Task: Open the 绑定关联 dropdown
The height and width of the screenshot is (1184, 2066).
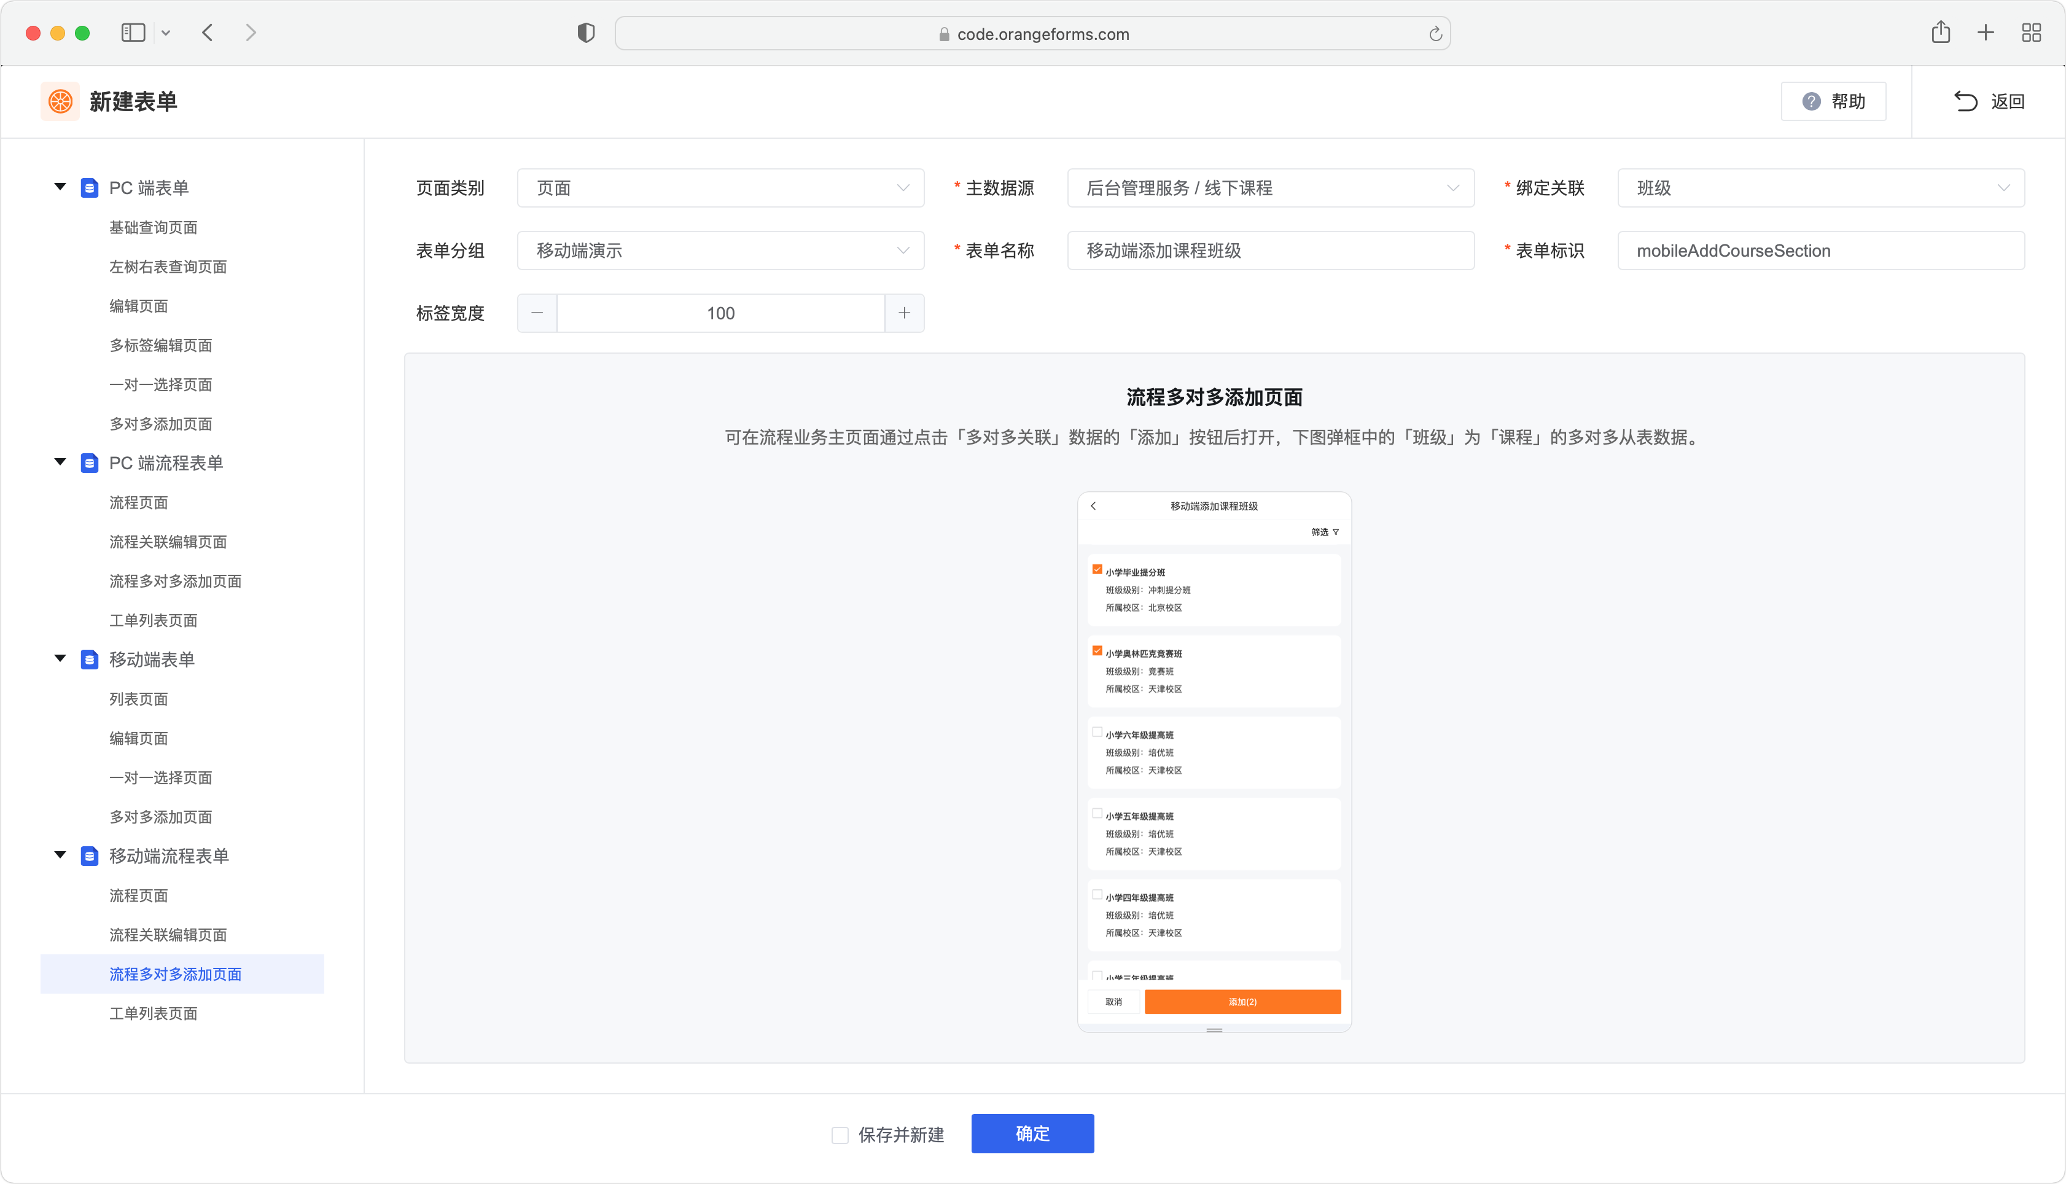Action: click(1822, 188)
